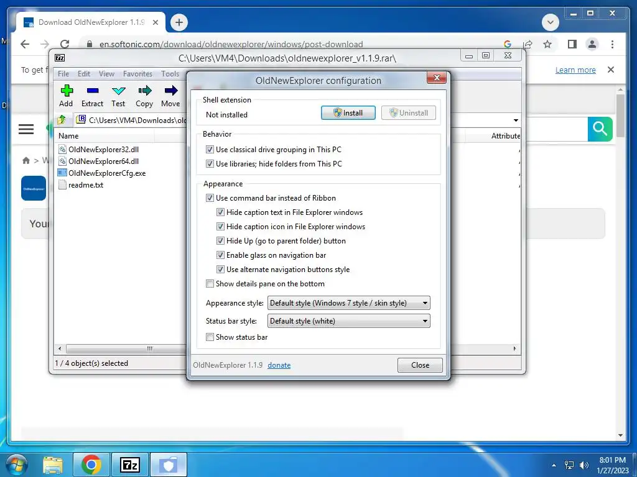This screenshot has width=637, height=477.
Task: Click the network icon in system tray
Action: (569, 465)
